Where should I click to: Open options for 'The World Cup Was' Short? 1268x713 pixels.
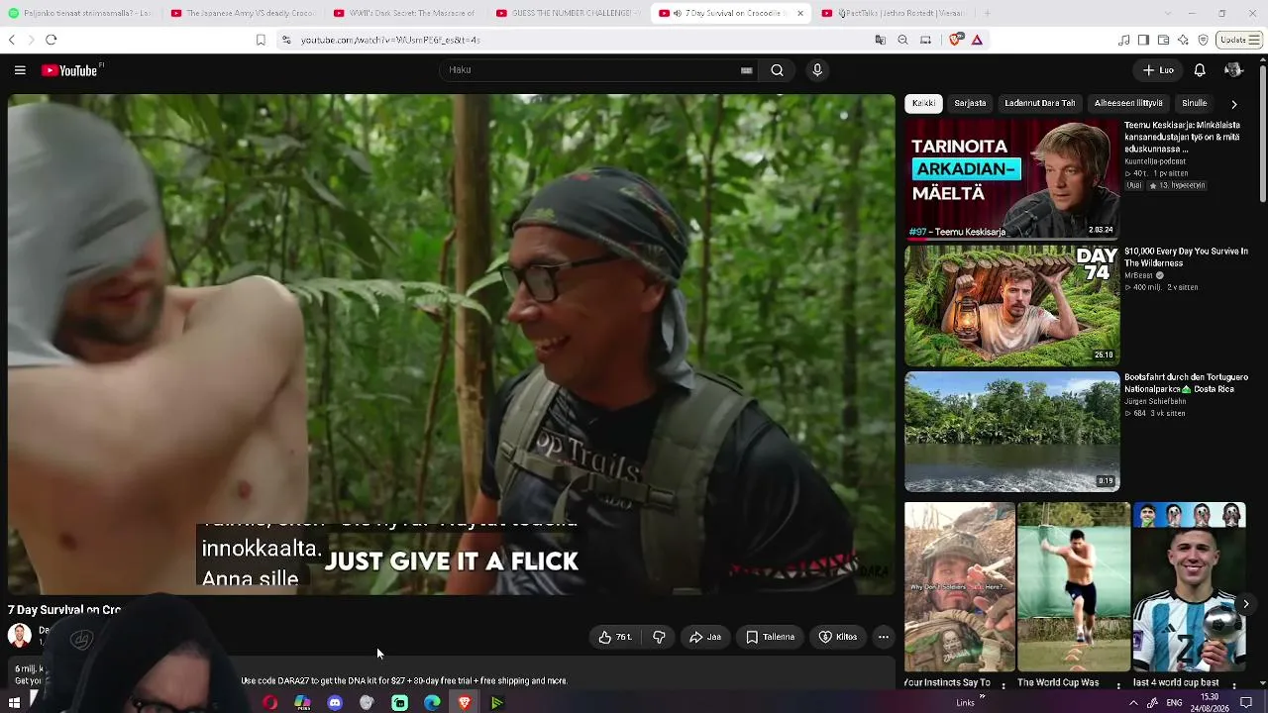coord(1118,684)
